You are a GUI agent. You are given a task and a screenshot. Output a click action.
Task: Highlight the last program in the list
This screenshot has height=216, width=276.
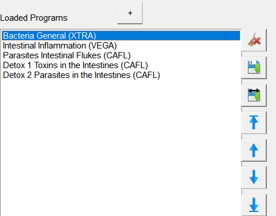[121, 75]
